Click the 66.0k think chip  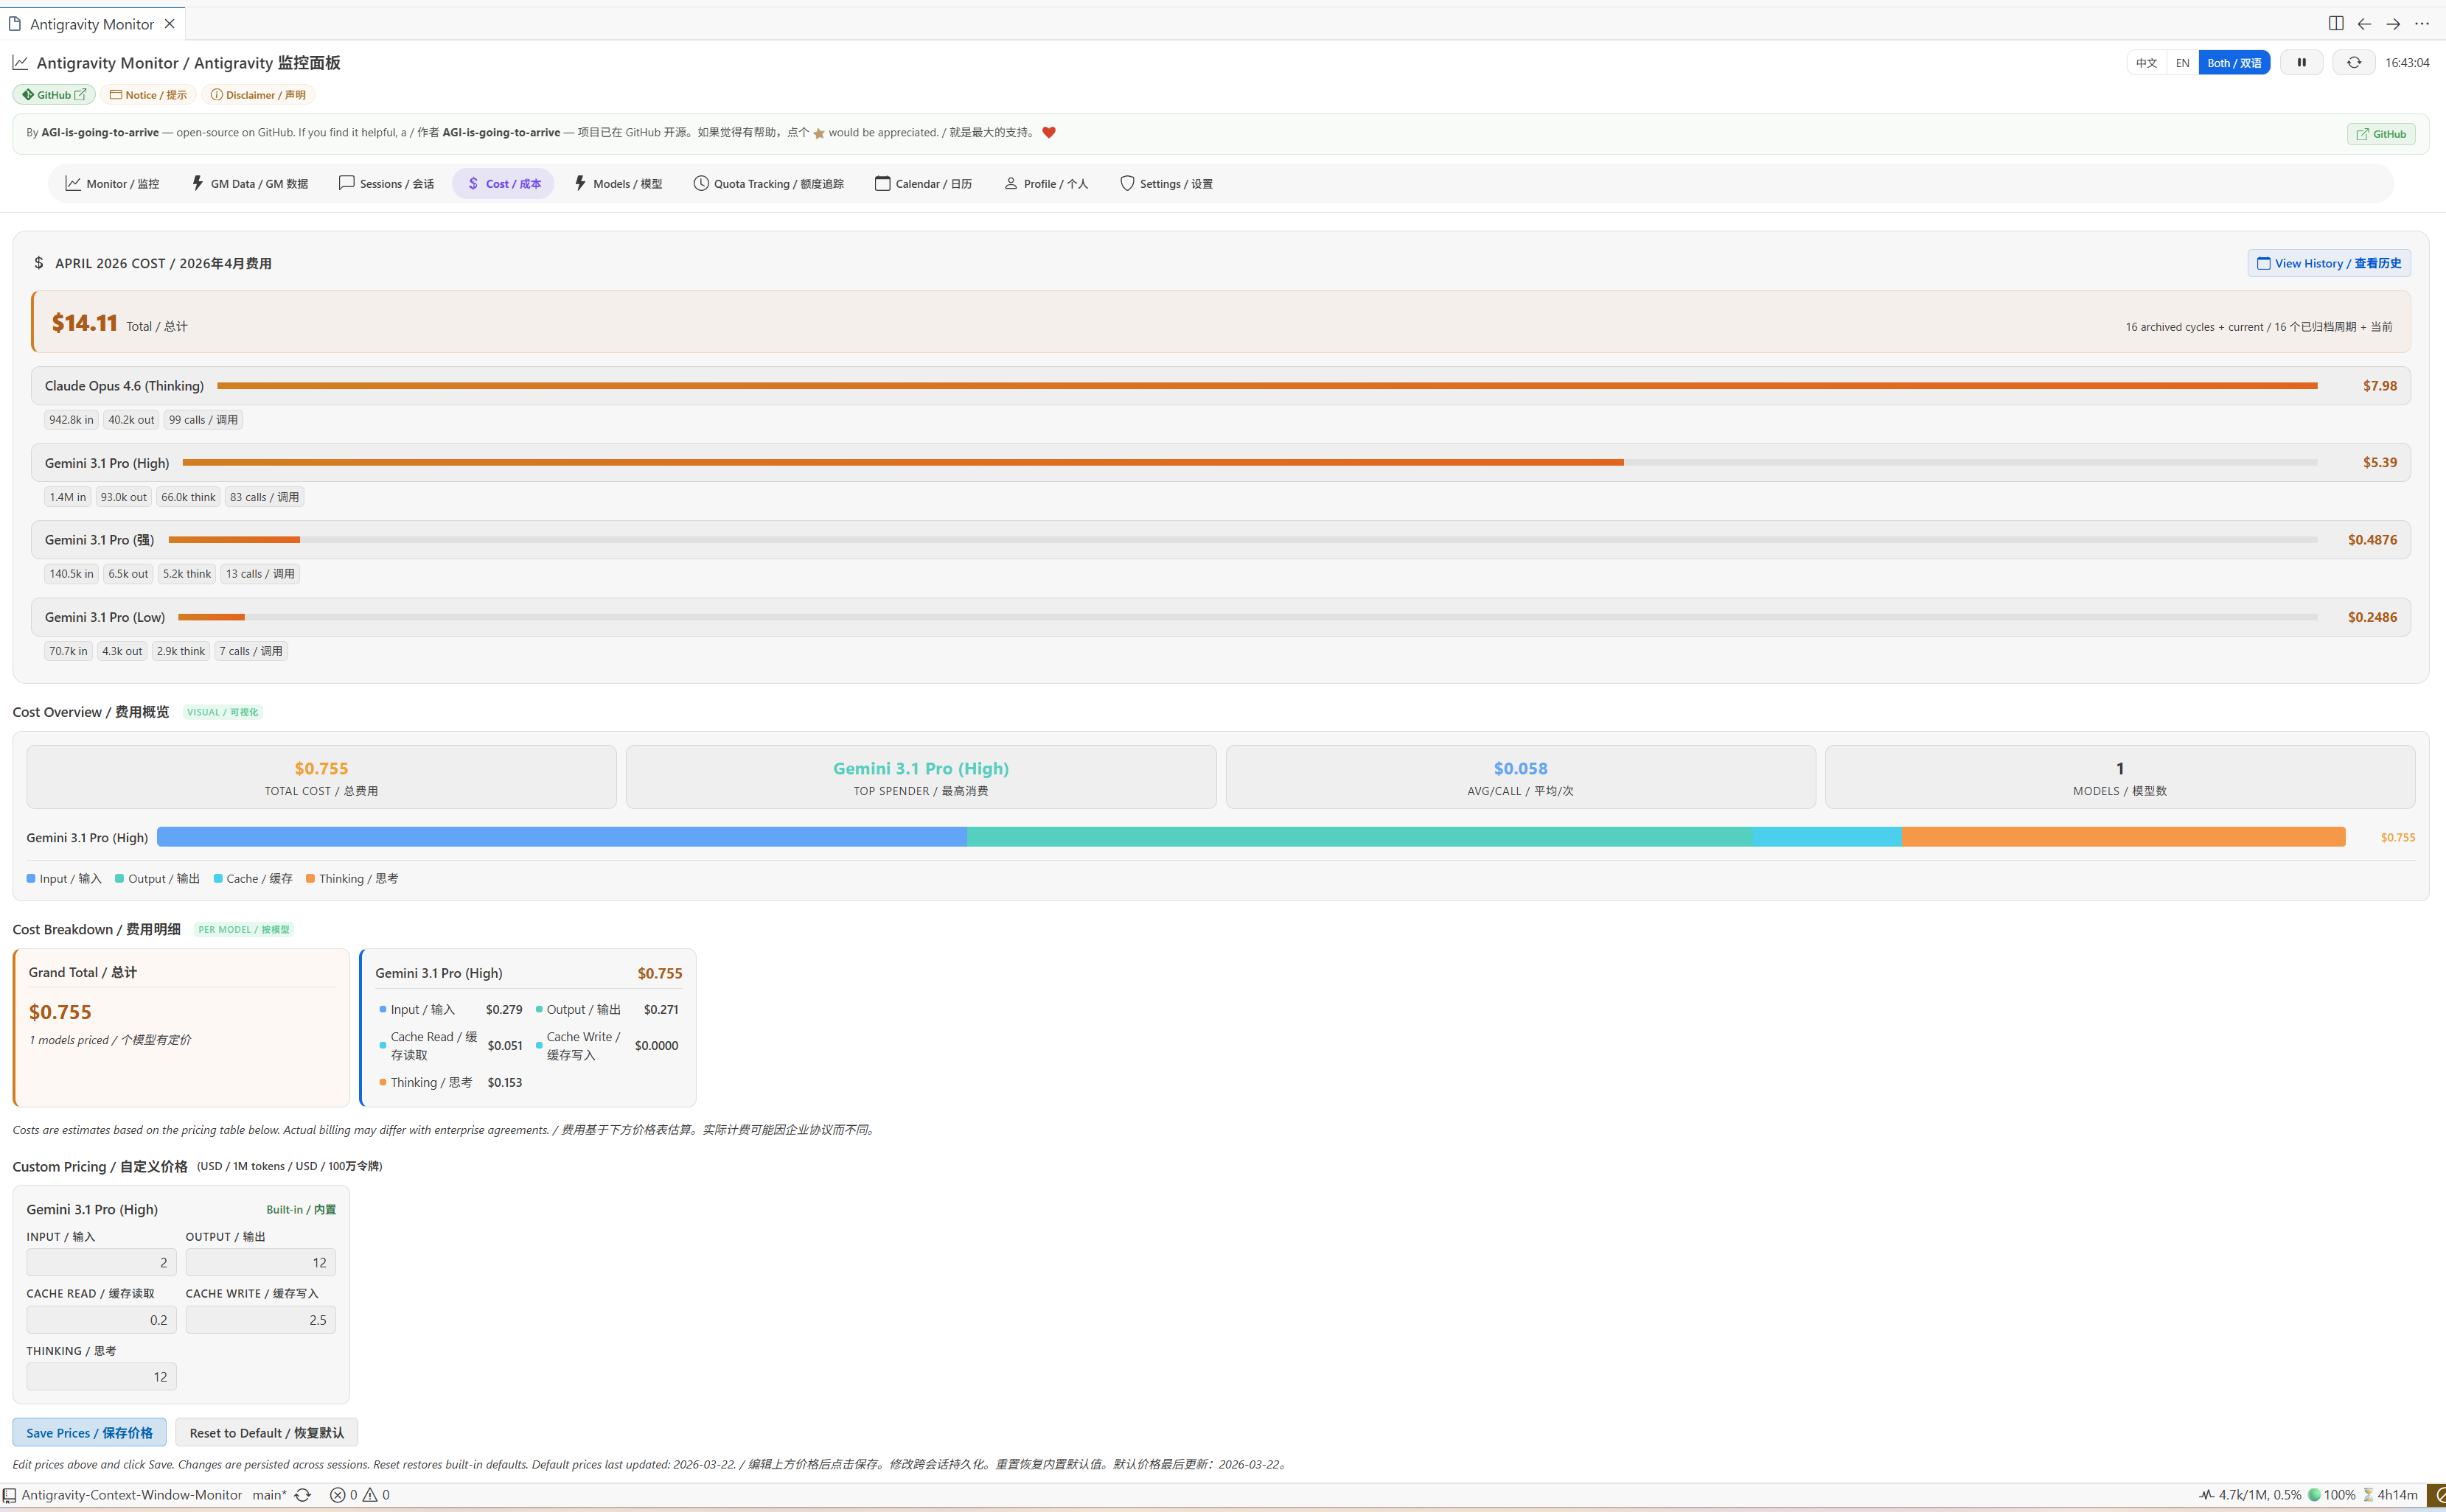pos(188,497)
